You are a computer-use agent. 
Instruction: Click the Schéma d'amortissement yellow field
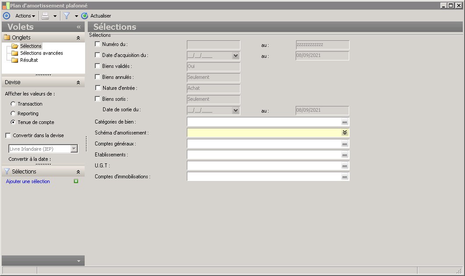pos(264,133)
